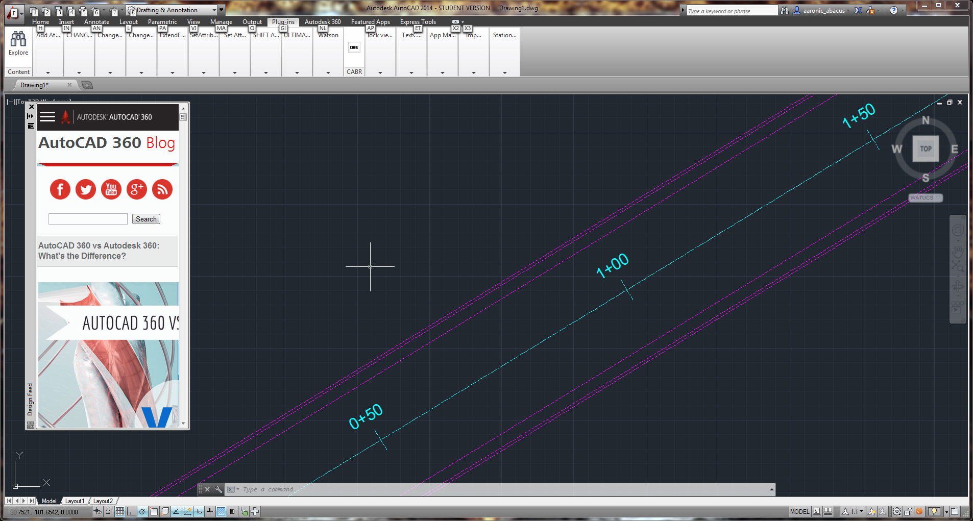Toggle Snap Mode in the status bar
The width and height of the screenshot is (973, 521).
109,511
